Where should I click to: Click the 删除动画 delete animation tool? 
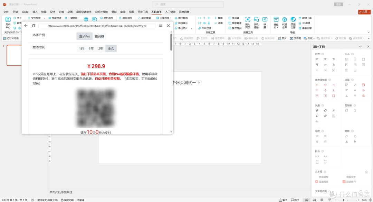(125, 18)
